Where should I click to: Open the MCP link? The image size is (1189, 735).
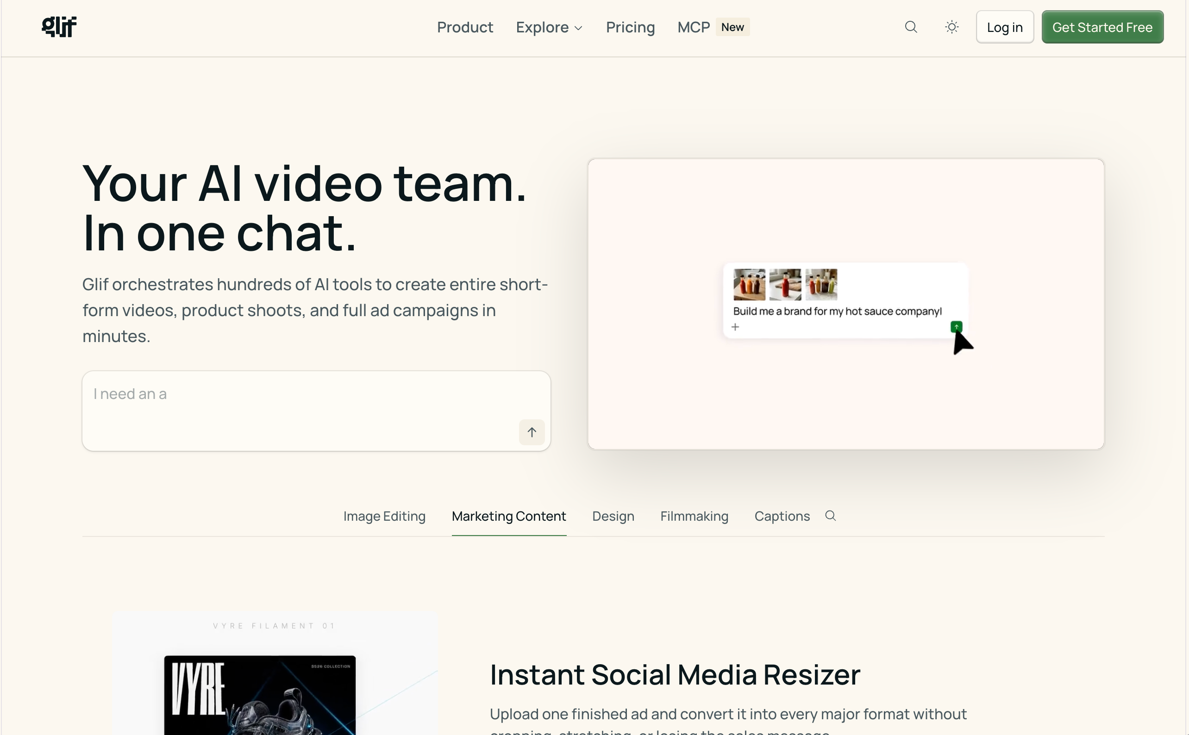click(x=694, y=27)
